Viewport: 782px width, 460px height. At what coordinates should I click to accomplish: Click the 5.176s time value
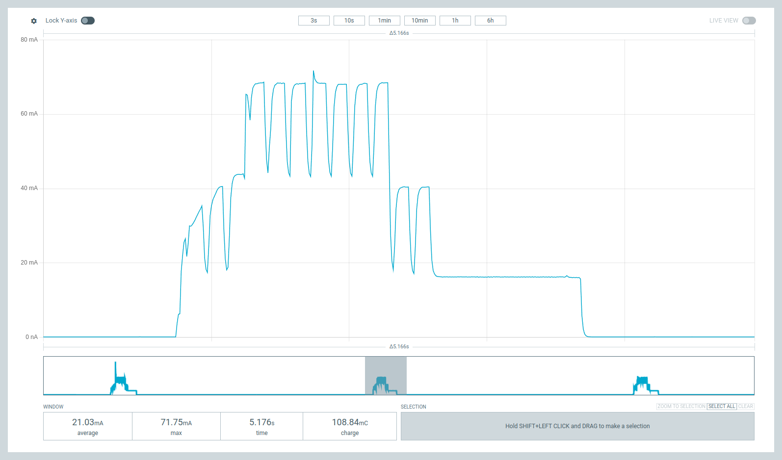[262, 422]
